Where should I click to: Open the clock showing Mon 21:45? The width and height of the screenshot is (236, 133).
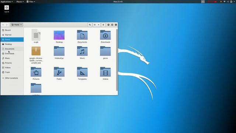[x=118, y=1]
